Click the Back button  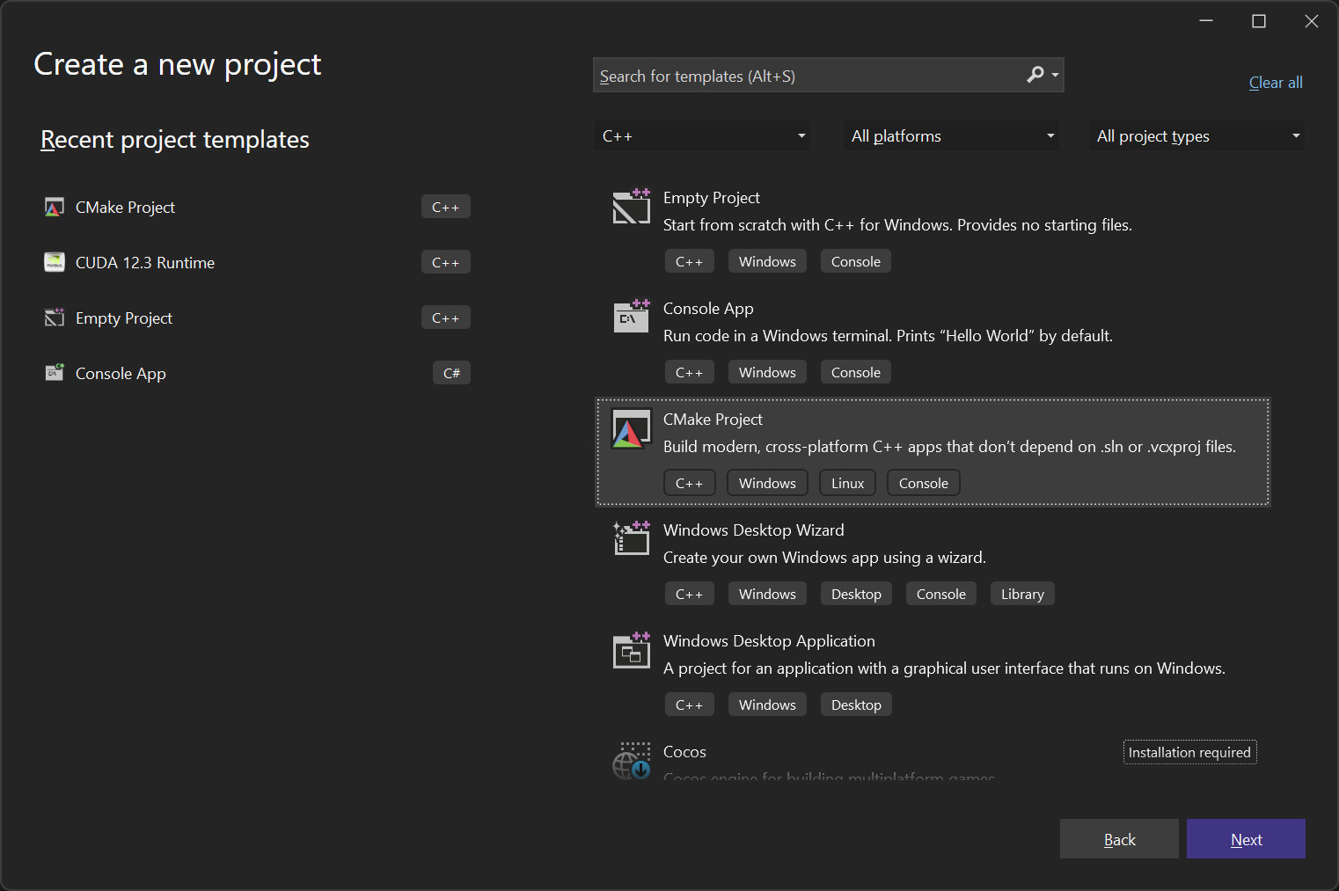1119,839
